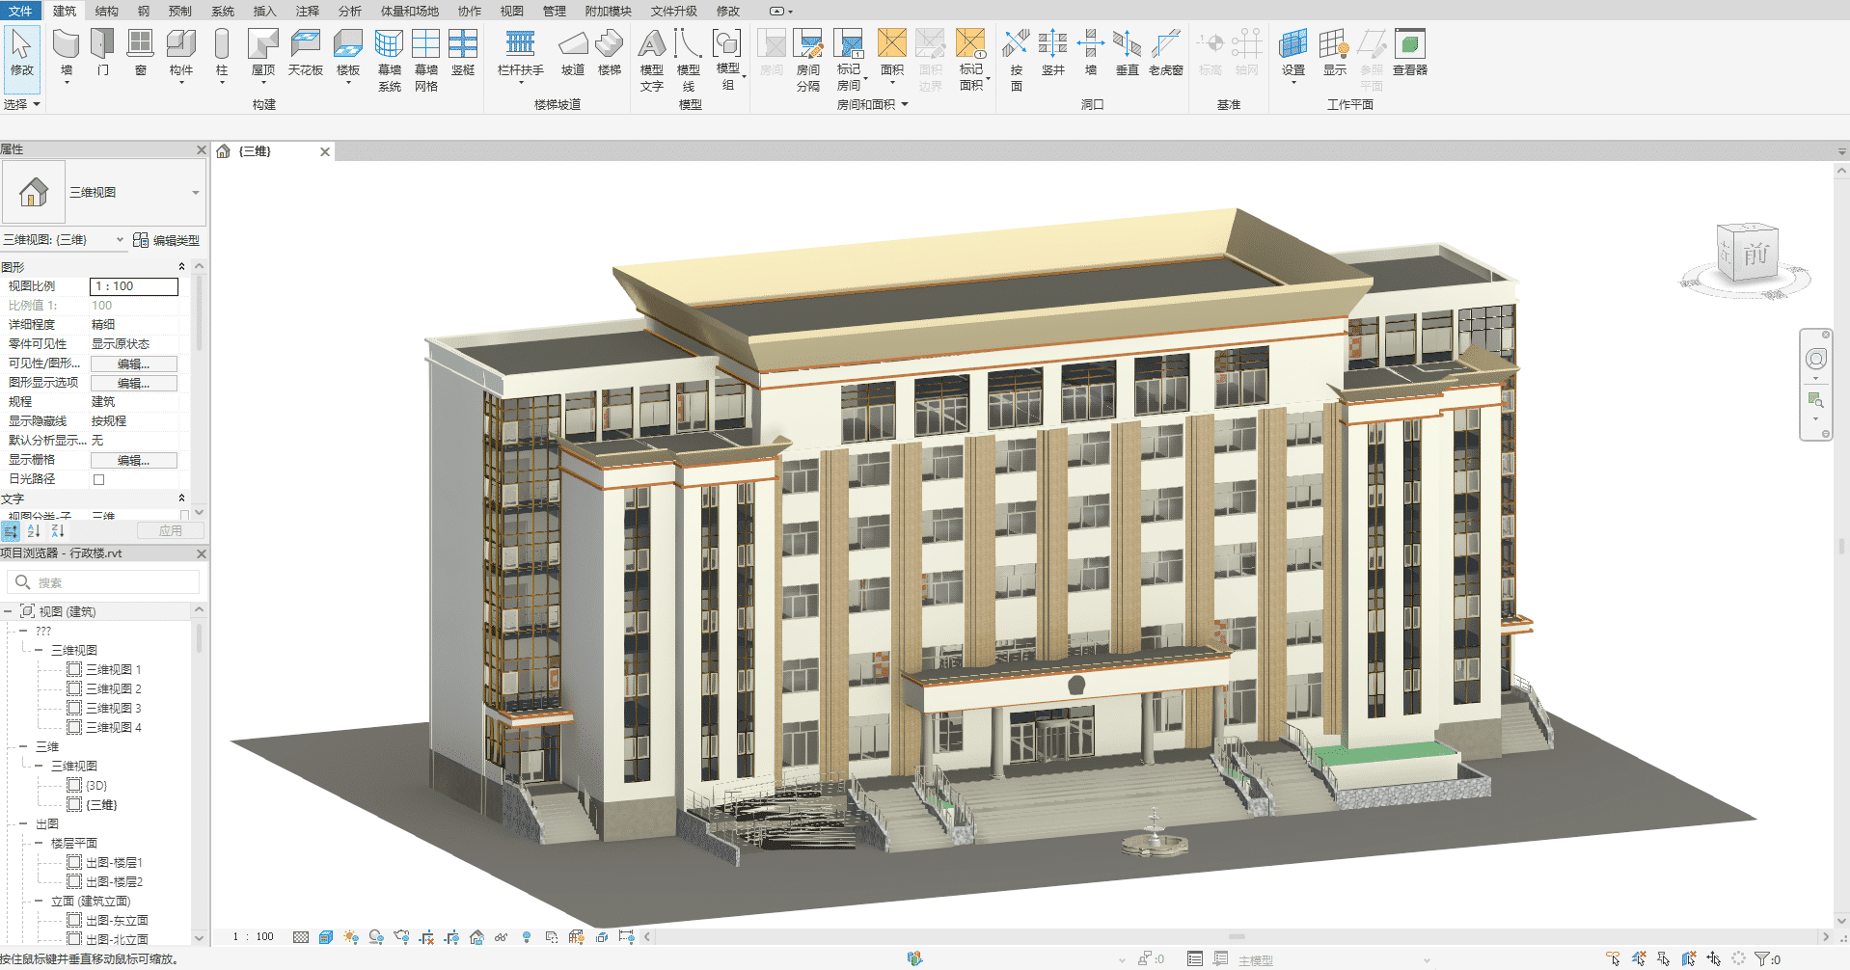Screen dimensions: 1850x970
Task: Toggle the Sun Path (日光路径) checkbox
Action: (98, 479)
